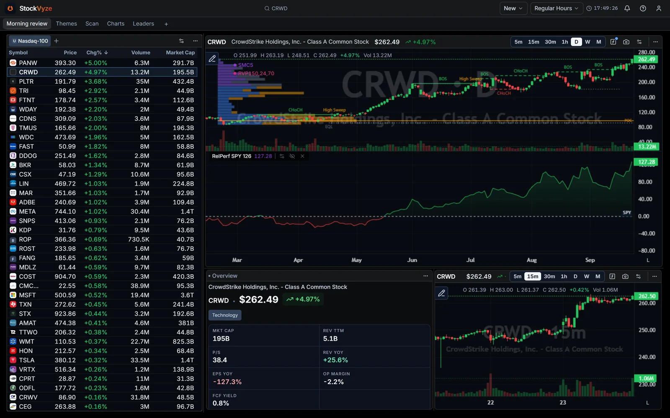Add a new watchlist with plus button
670x418 pixels.
coord(56,41)
